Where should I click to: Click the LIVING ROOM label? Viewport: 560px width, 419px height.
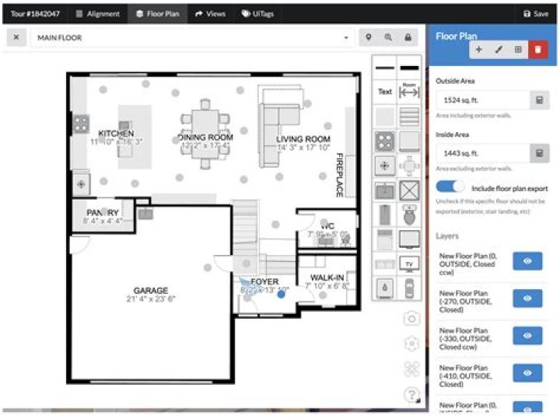coord(303,139)
